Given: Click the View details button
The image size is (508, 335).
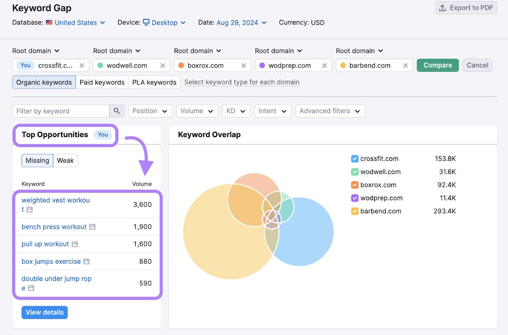Looking at the screenshot, I should [x=45, y=312].
